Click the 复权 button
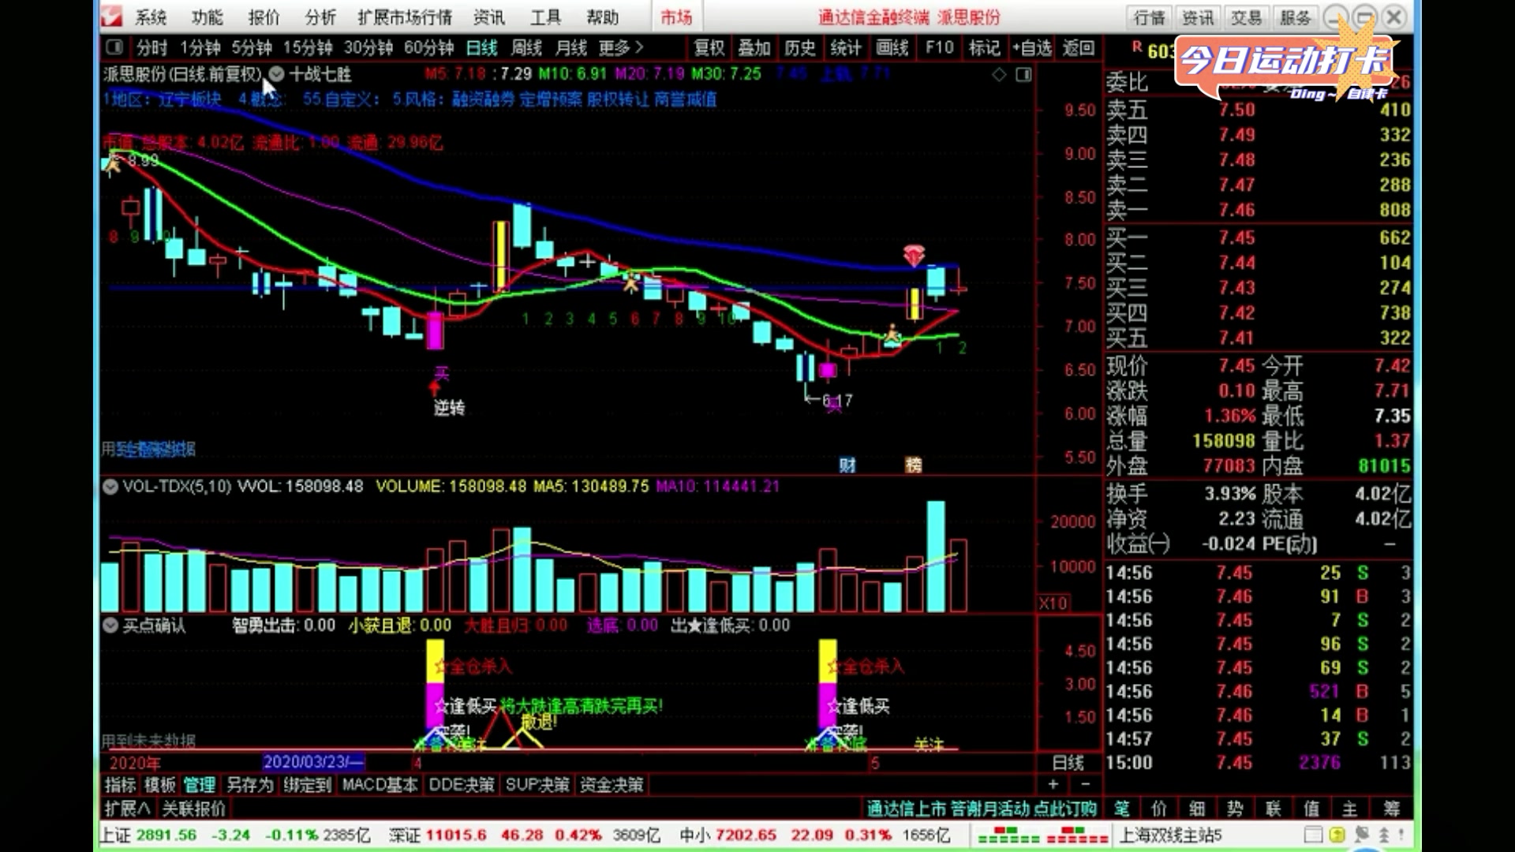Viewport: 1515px width, 852px height. point(709,48)
